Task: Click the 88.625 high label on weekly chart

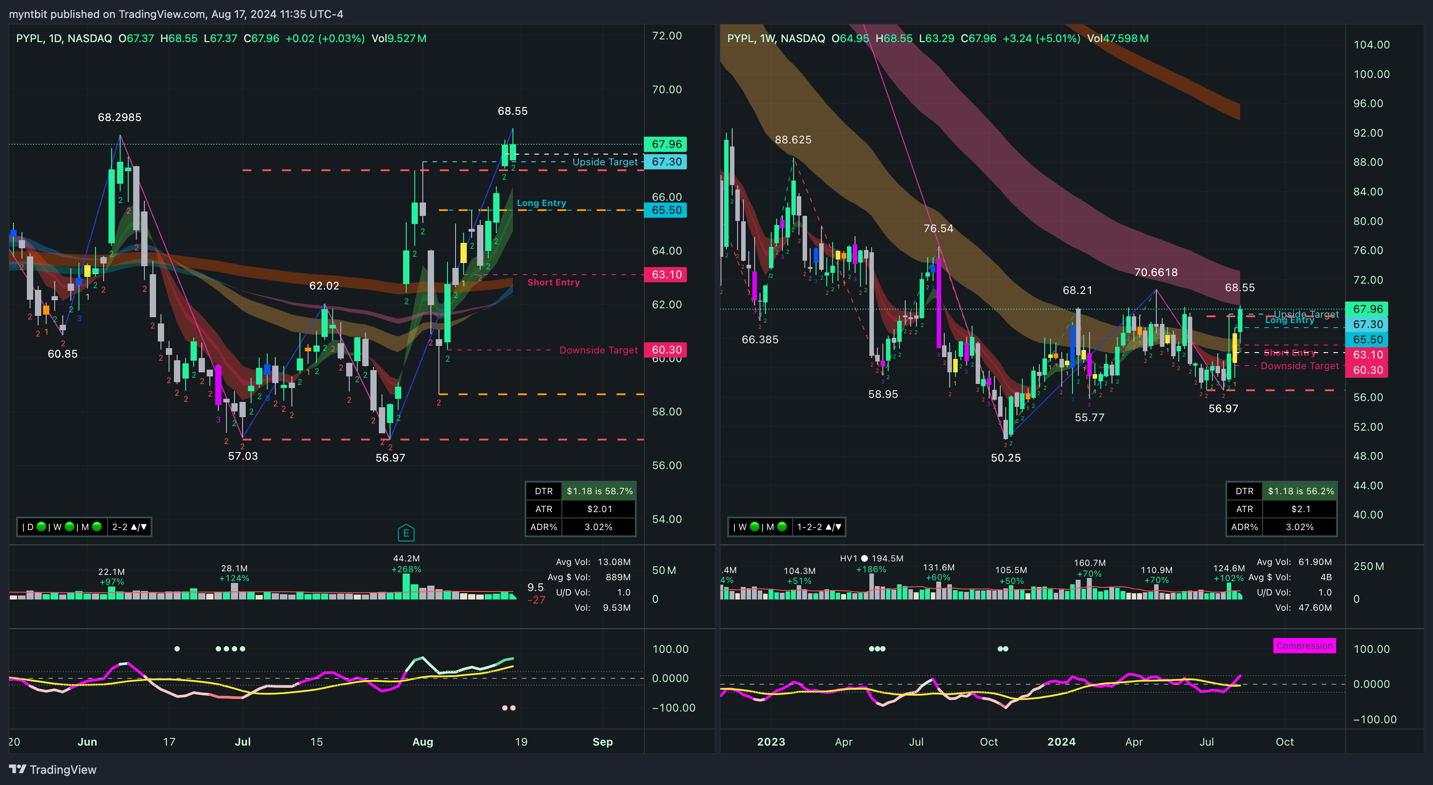Action: click(x=793, y=139)
